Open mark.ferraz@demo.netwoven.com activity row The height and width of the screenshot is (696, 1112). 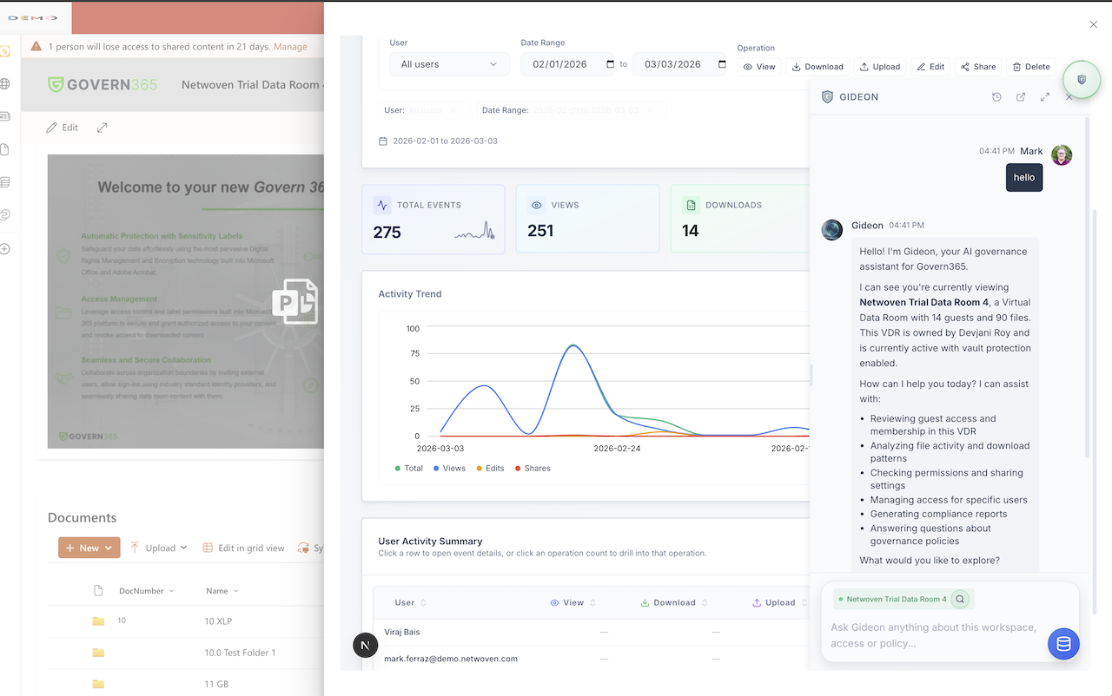(x=592, y=659)
